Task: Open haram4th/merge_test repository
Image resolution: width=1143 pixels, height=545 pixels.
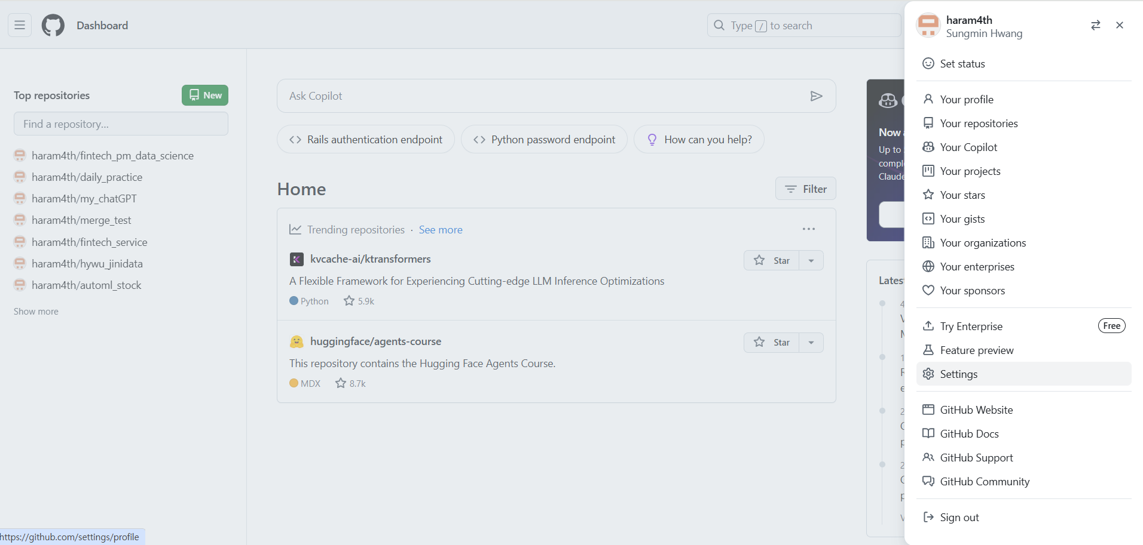Action: coord(81,220)
